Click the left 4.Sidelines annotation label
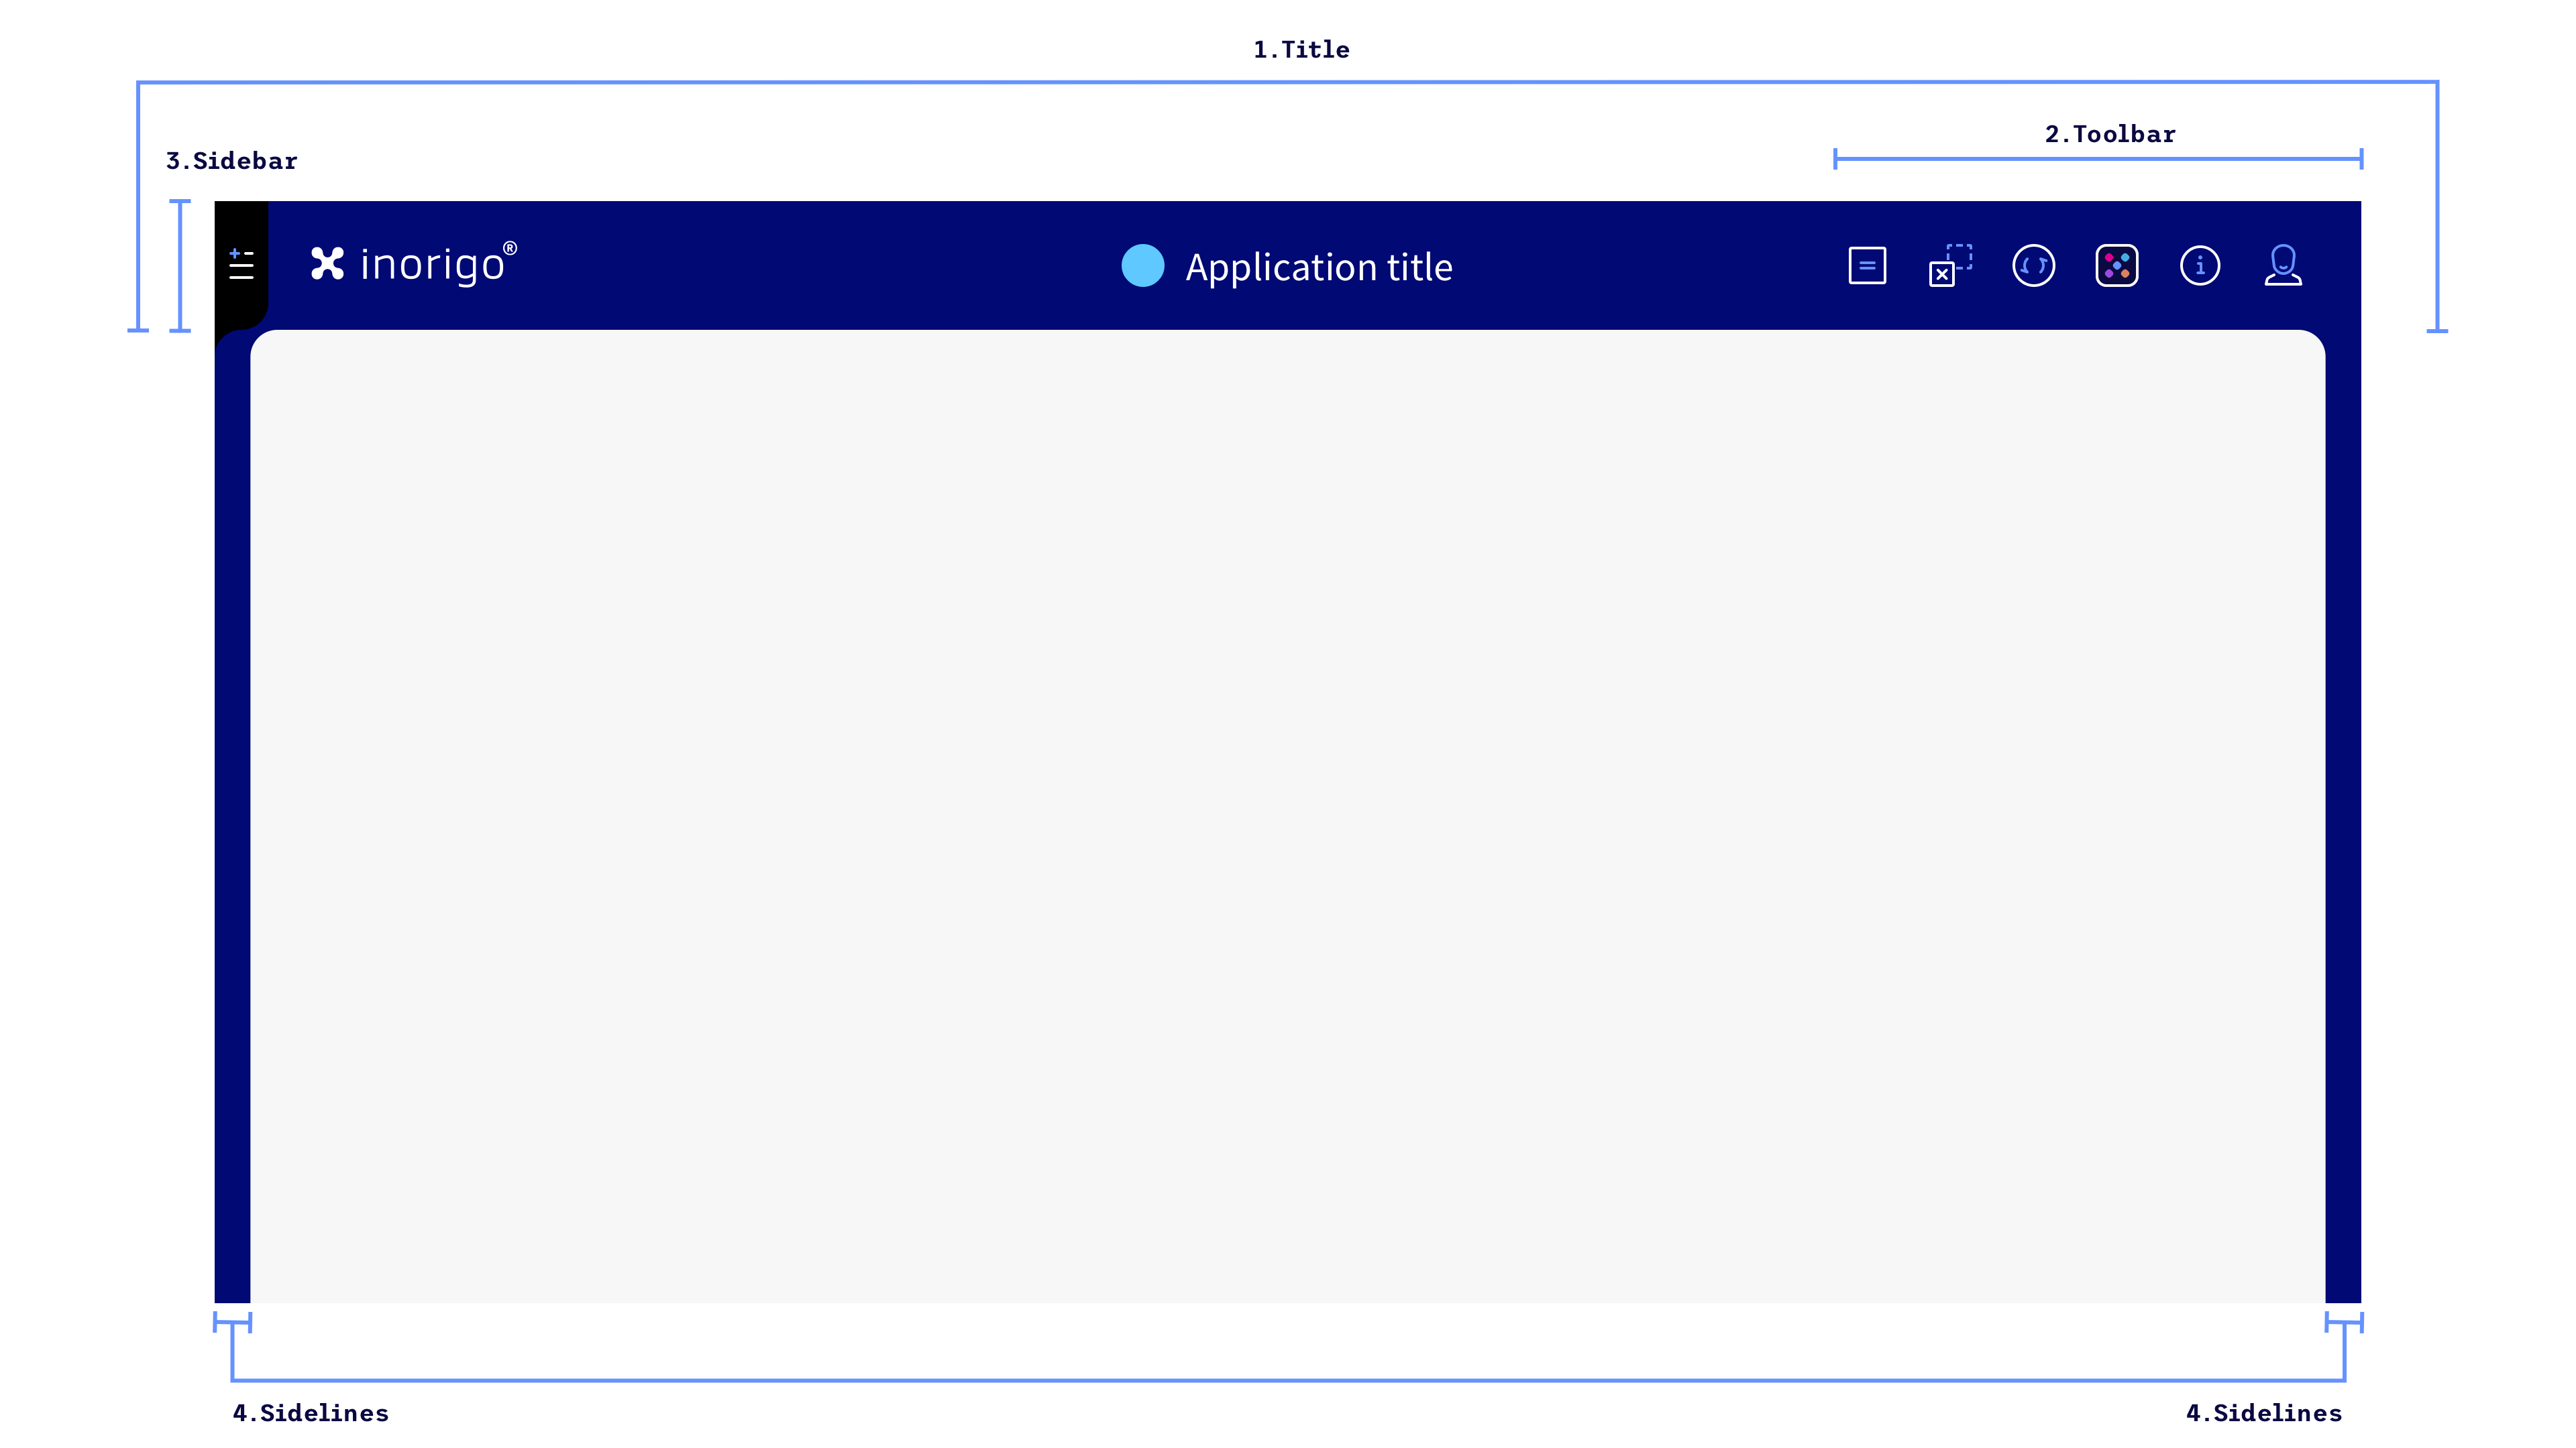 point(310,1412)
